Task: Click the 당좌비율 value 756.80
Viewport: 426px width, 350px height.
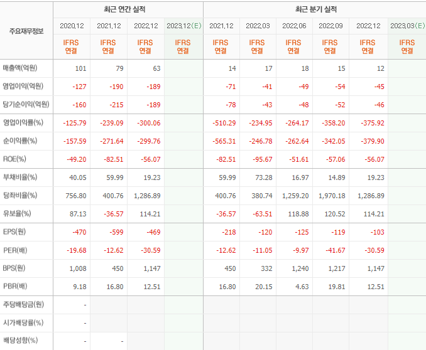Action: 76,196
